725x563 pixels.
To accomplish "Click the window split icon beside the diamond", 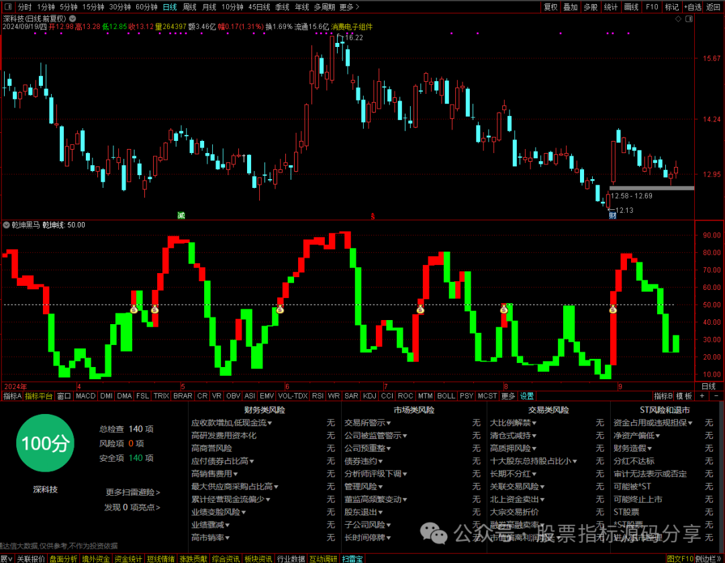I will pos(689,19).
